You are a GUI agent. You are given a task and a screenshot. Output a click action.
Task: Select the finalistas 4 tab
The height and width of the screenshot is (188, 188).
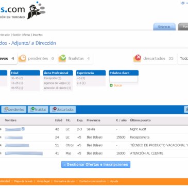75,59
